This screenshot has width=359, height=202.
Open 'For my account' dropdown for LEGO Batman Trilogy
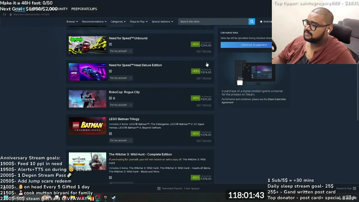tap(121, 141)
